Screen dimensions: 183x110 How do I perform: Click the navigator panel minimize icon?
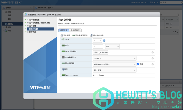pyautogui.click(x=31, y=8)
